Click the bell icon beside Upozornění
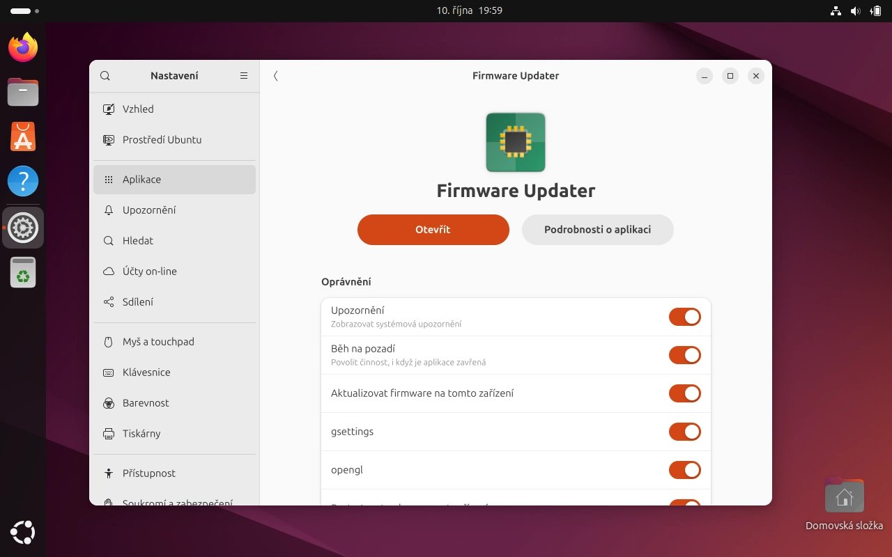The image size is (892, 557). coord(109,210)
